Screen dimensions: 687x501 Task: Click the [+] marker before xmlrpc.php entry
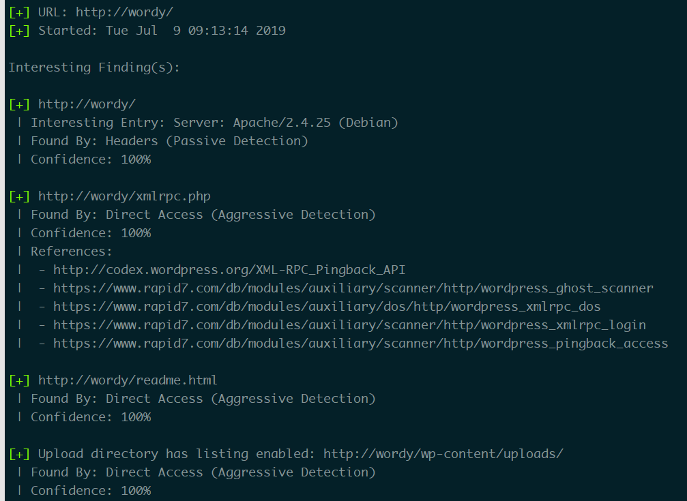tap(20, 196)
